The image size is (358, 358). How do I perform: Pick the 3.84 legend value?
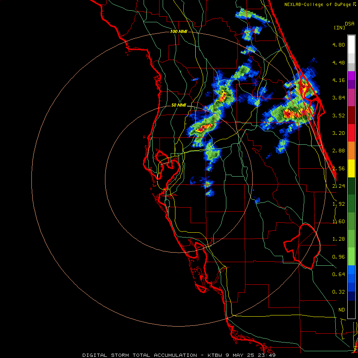pos(339,98)
